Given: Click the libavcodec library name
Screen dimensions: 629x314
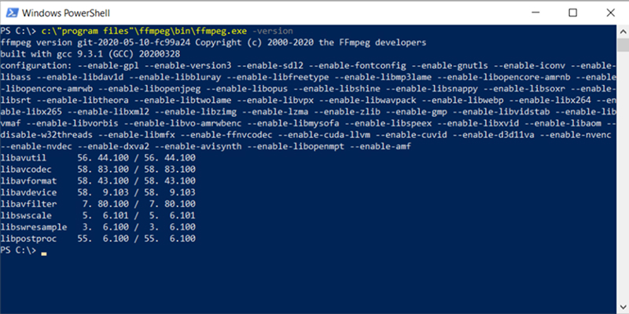Looking at the screenshot, I should coord(26,170).
